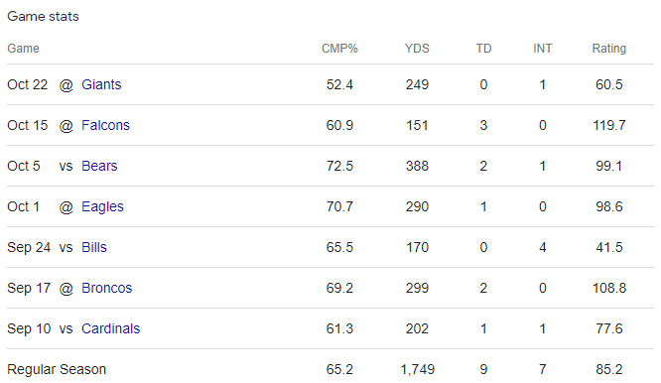Viewport: 661px width, 383px height.
Task: Open the Falcons team link
Action: pos(105,125)
